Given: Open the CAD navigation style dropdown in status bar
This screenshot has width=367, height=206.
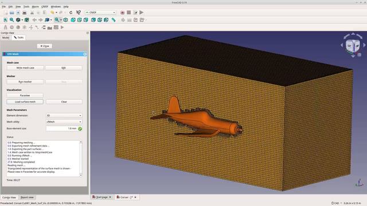Looking at the screenshot, I should click(x=337, y=203).
